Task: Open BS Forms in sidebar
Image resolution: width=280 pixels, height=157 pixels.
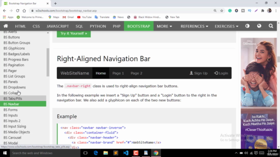Action: (10, 110)
